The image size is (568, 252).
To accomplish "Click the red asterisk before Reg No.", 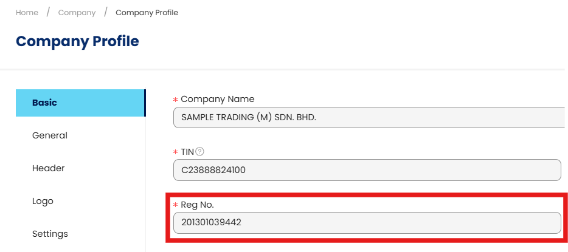I will click(176, 205).
